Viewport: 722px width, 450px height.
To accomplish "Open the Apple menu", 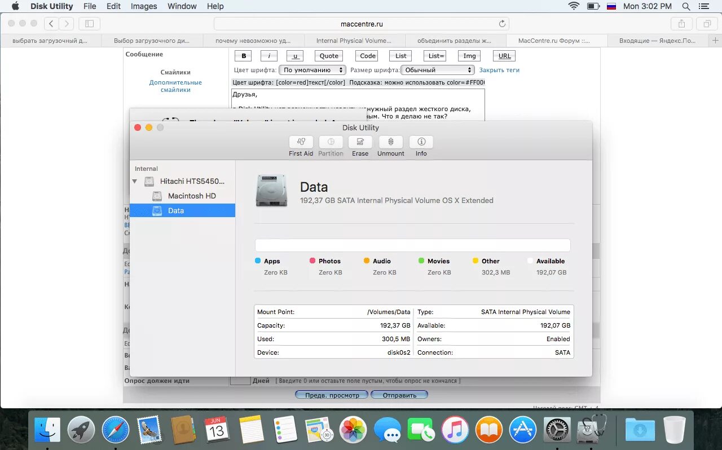I will coord(15,6).
